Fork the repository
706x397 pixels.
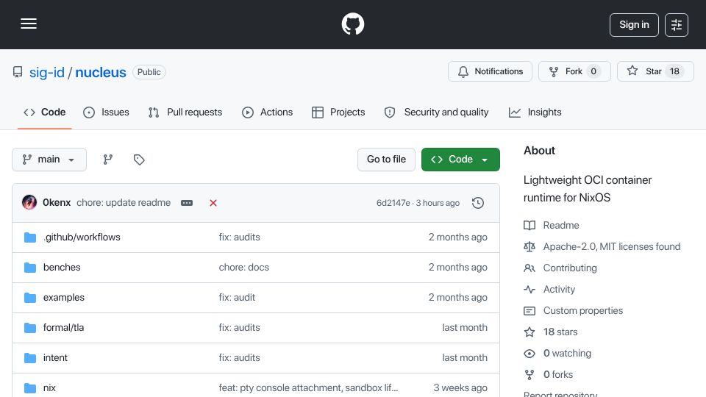(574, 71)
